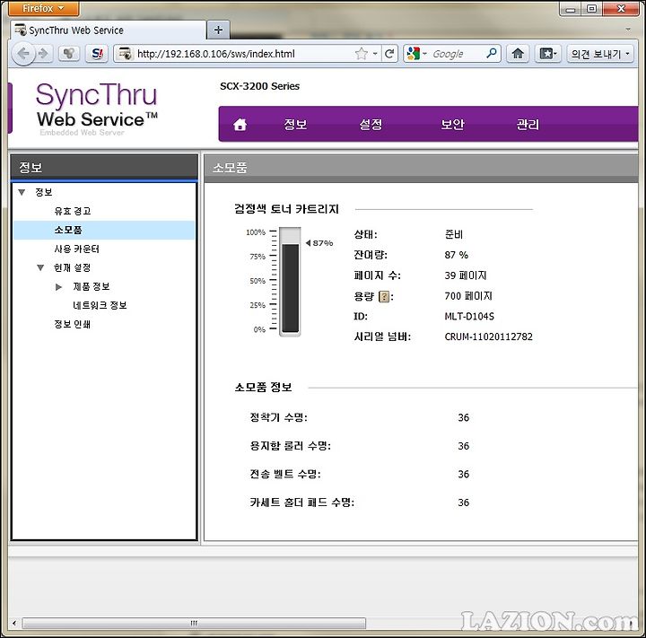646x638 pixels.
Task: Click the SyncThru home icon in purple bar
Action: coord(240,125)
